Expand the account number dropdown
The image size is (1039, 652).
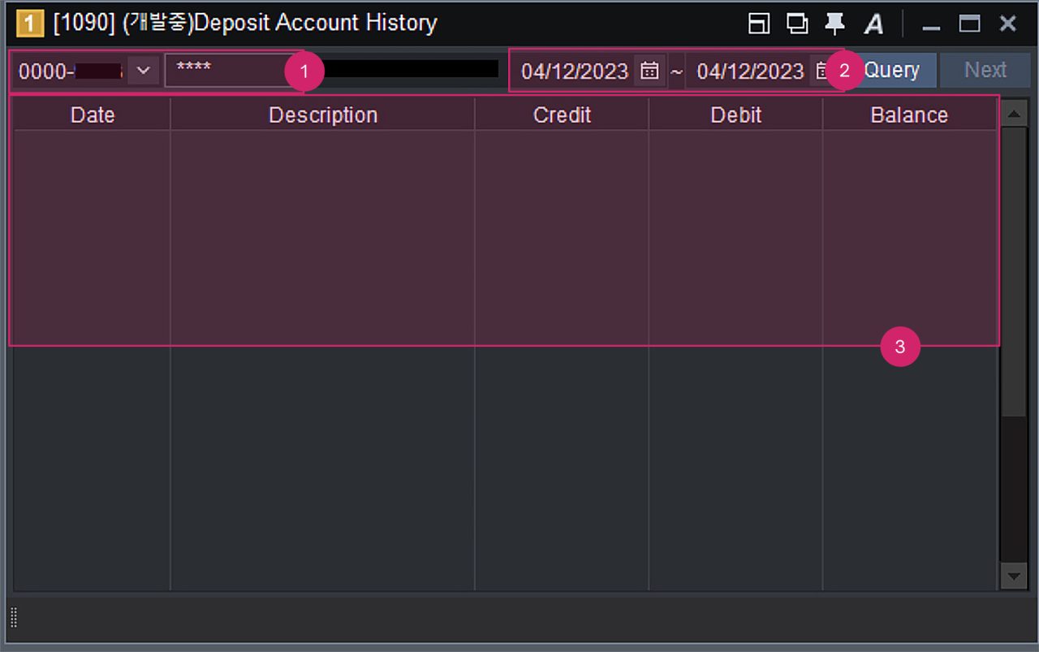[x=144, y=71]
